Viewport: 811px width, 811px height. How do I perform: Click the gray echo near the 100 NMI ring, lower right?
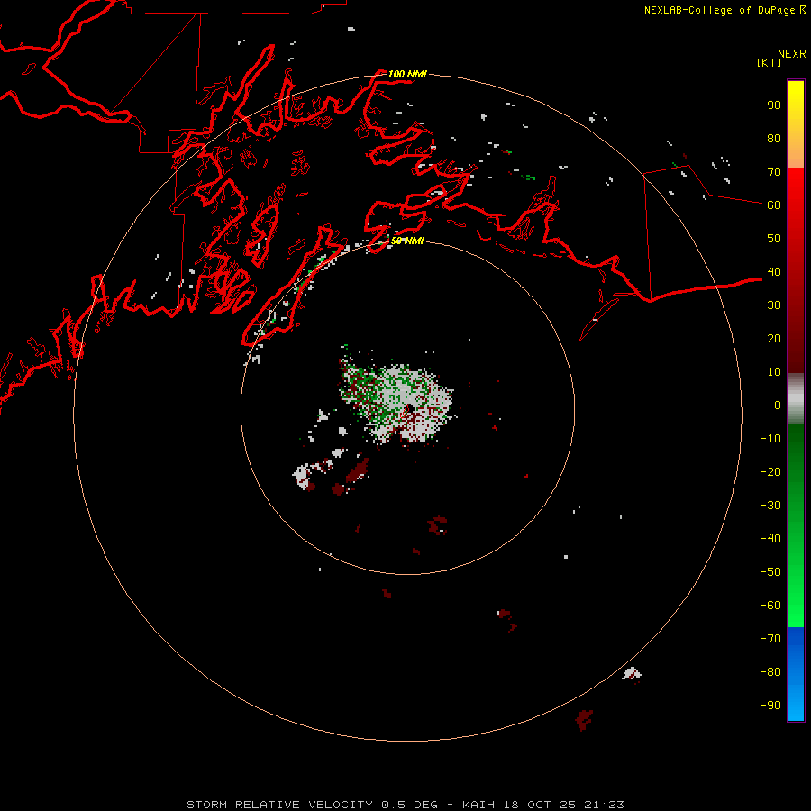pyautogui.click(x=631, y=673)
